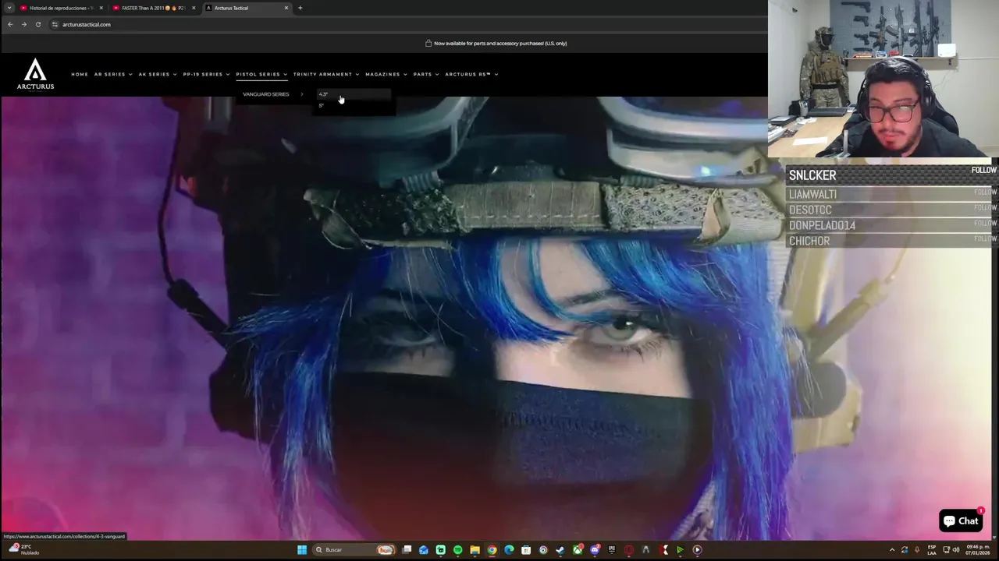Click the DONPELADO14 follower name
The height and width of the screenshot is (561, 999).
coord(822,225)
